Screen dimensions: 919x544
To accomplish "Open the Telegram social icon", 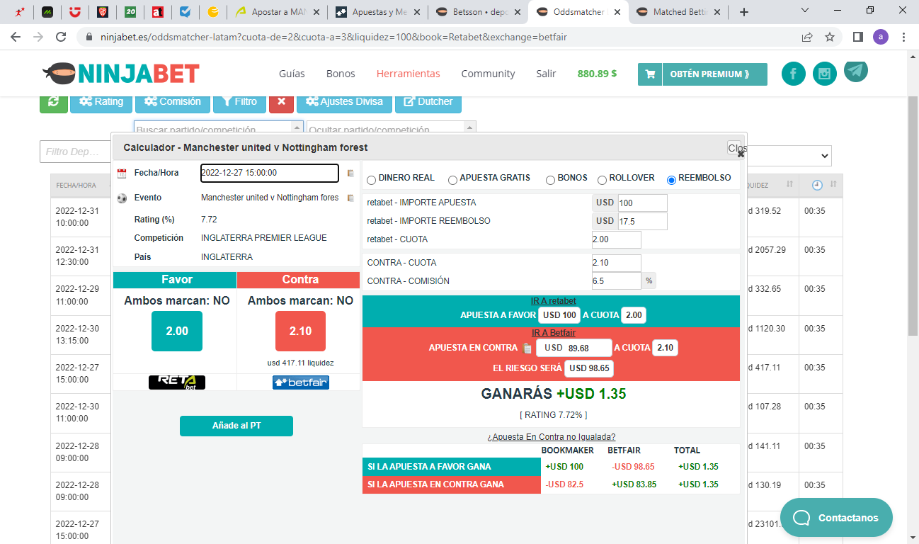I will pos(856,71).
